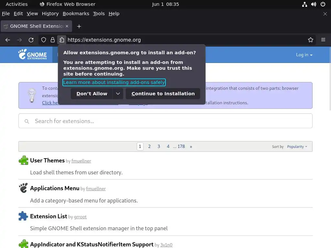Open the Help menu
The width and height of the screenshot is (331, 248).
coord(114,14)
